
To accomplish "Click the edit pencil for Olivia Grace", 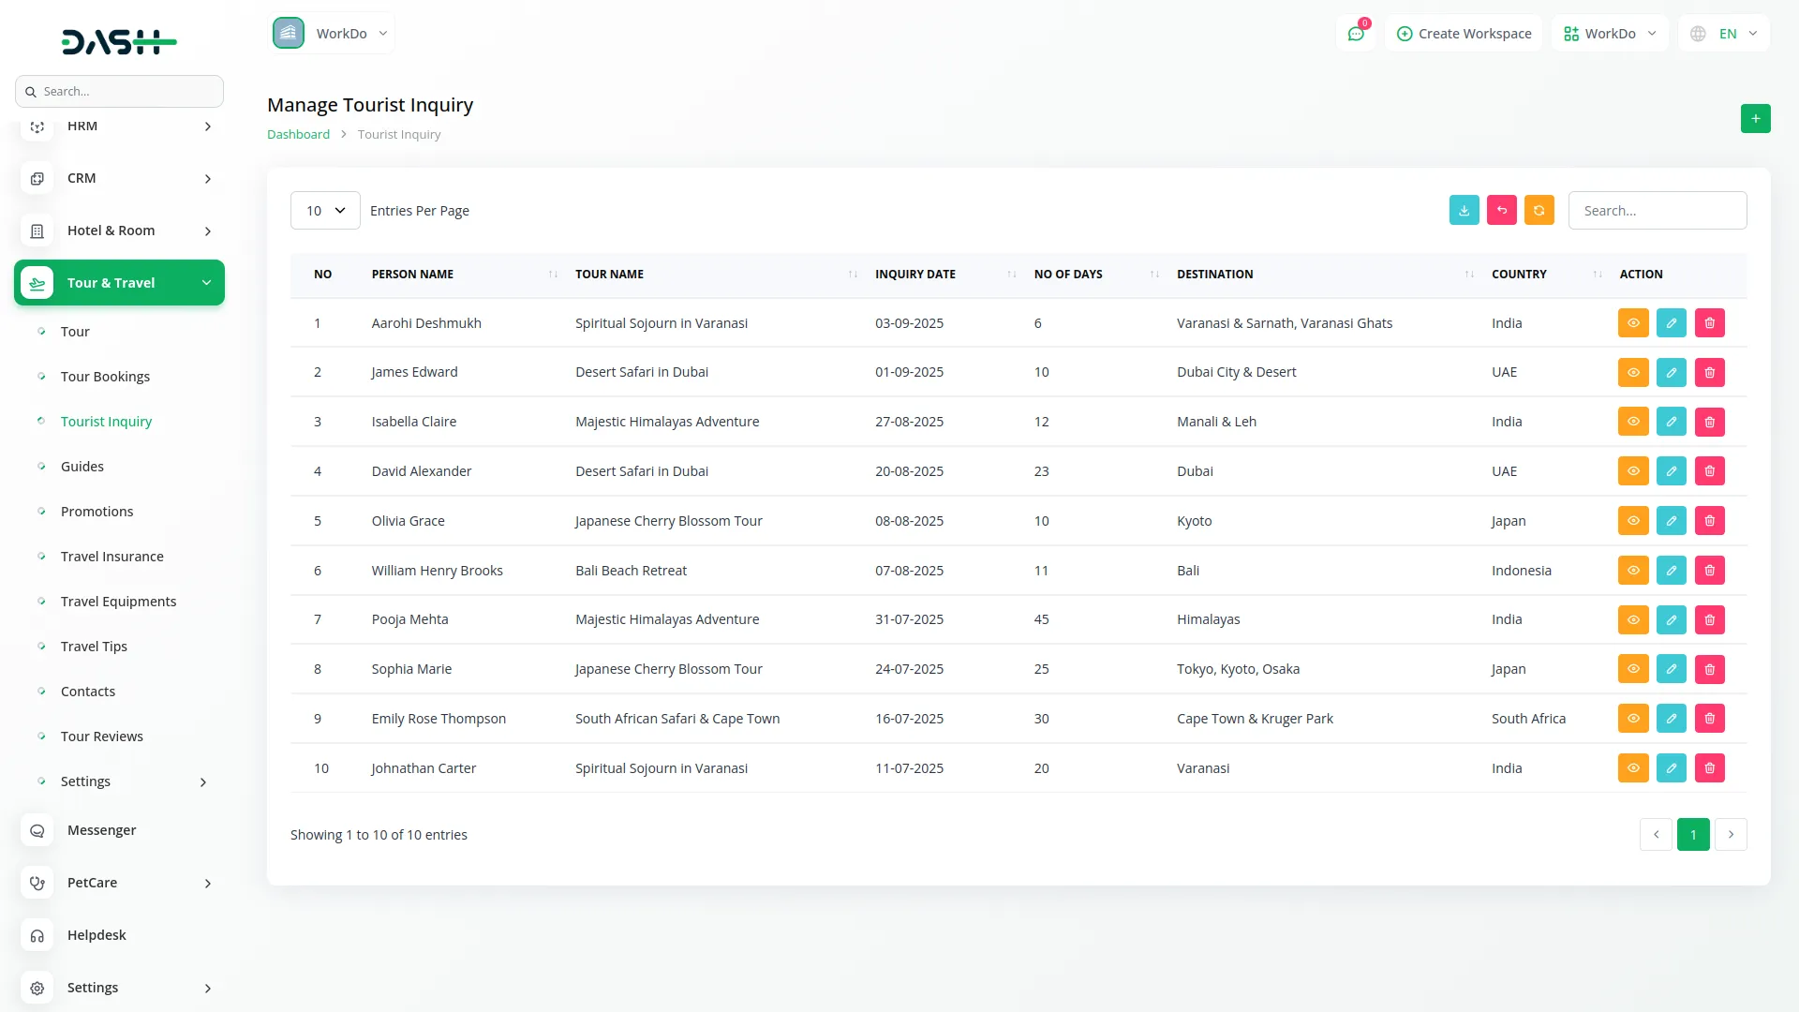I will point(1671,521).
